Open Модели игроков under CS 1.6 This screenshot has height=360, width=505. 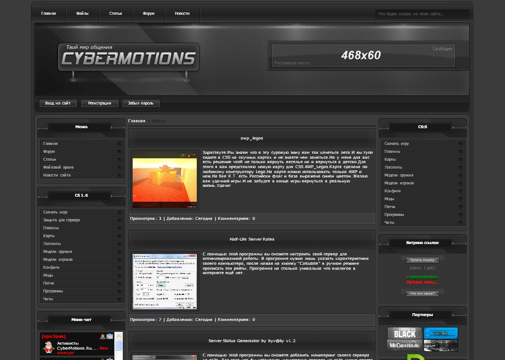pyautogui.click(x=81, y=259)
